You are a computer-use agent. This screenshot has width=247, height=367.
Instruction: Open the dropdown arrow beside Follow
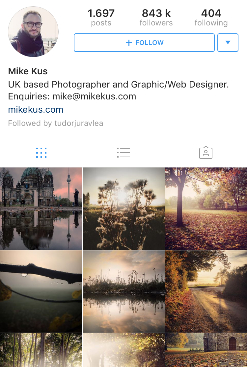point(228,43)
